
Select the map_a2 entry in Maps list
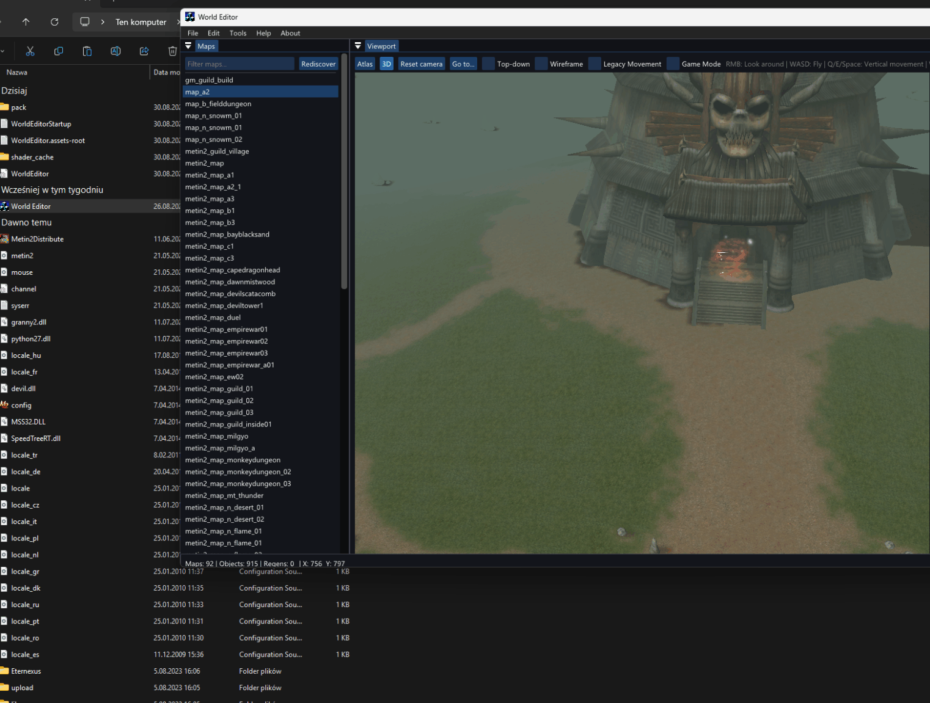pyautogui.click(x=260, y=92)
